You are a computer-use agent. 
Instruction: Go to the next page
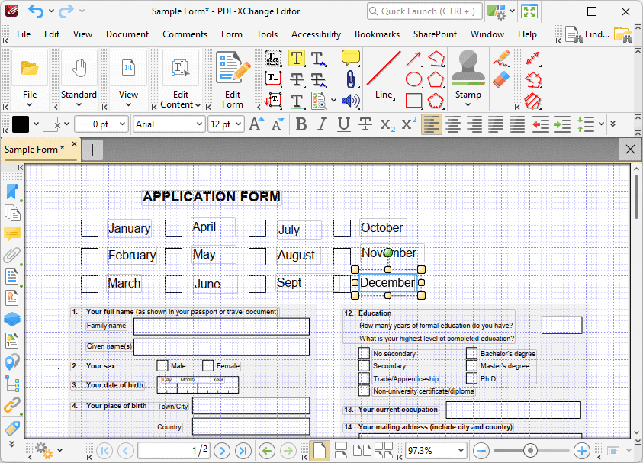point(222,451)
